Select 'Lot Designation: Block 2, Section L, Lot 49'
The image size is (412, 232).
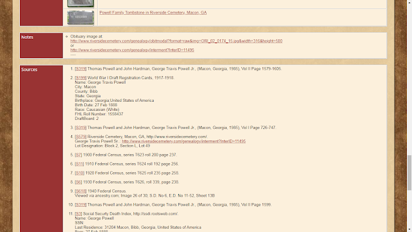[113, 146]
